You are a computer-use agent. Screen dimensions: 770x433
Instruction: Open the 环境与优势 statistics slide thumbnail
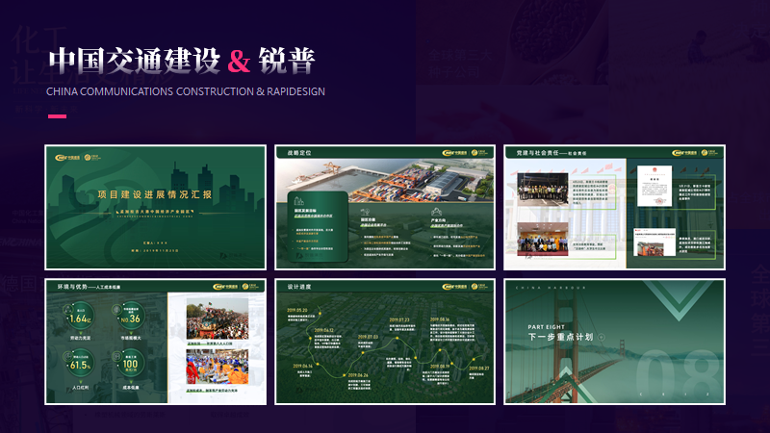[155, 342]
